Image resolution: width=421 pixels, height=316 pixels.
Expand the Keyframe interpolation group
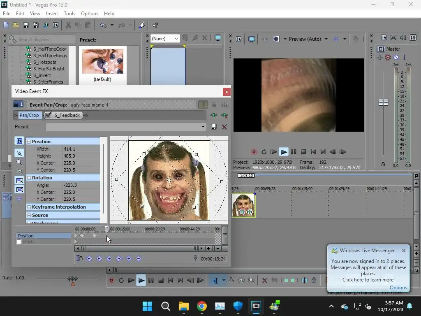29,207
